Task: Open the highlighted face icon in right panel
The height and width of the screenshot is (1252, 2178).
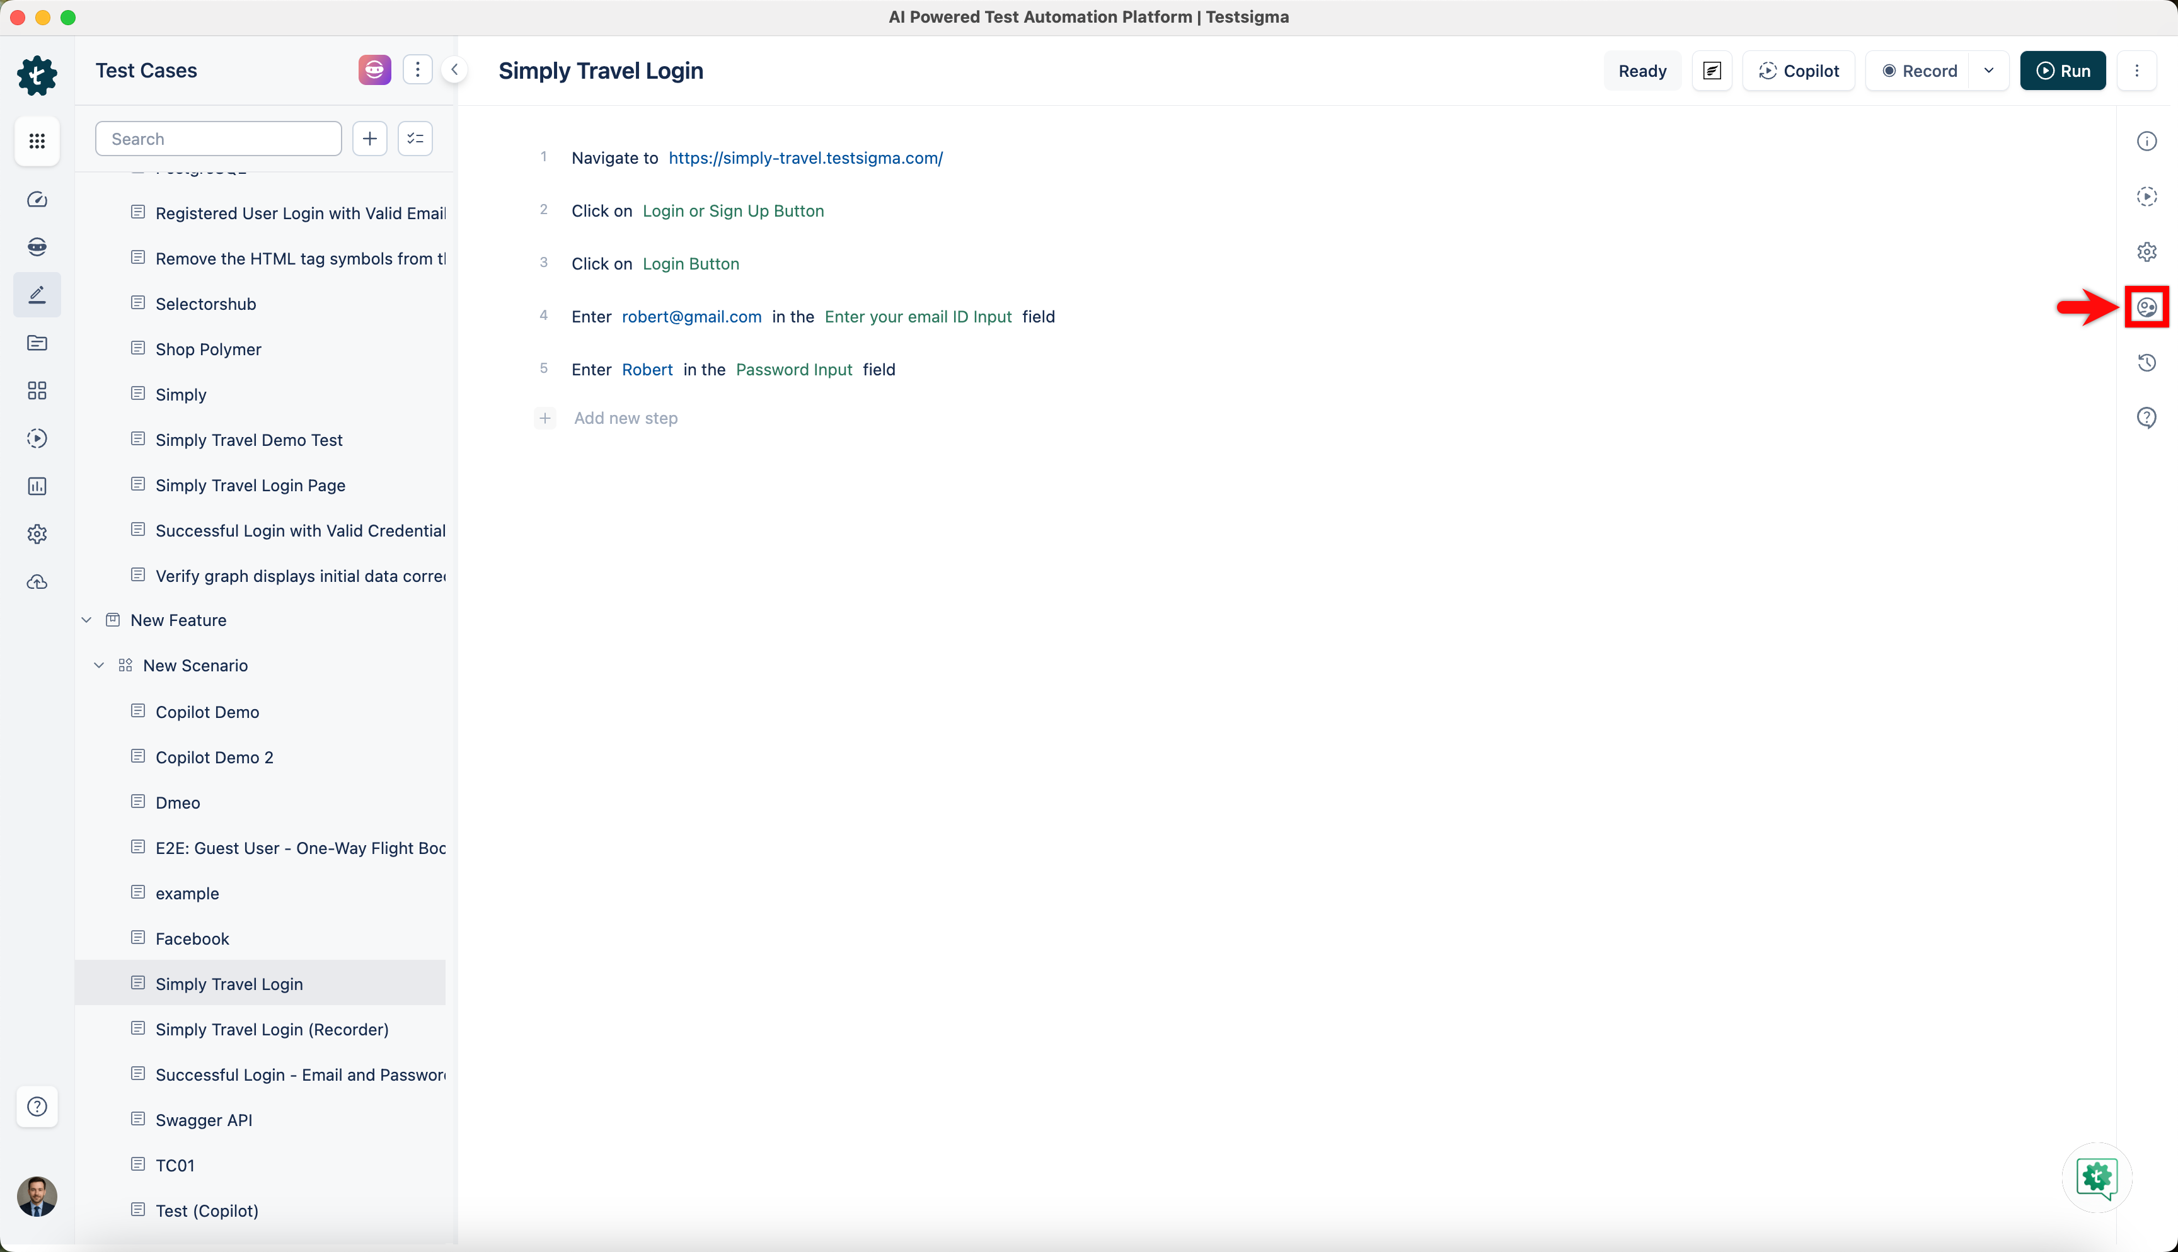Action: [2147, 307]
